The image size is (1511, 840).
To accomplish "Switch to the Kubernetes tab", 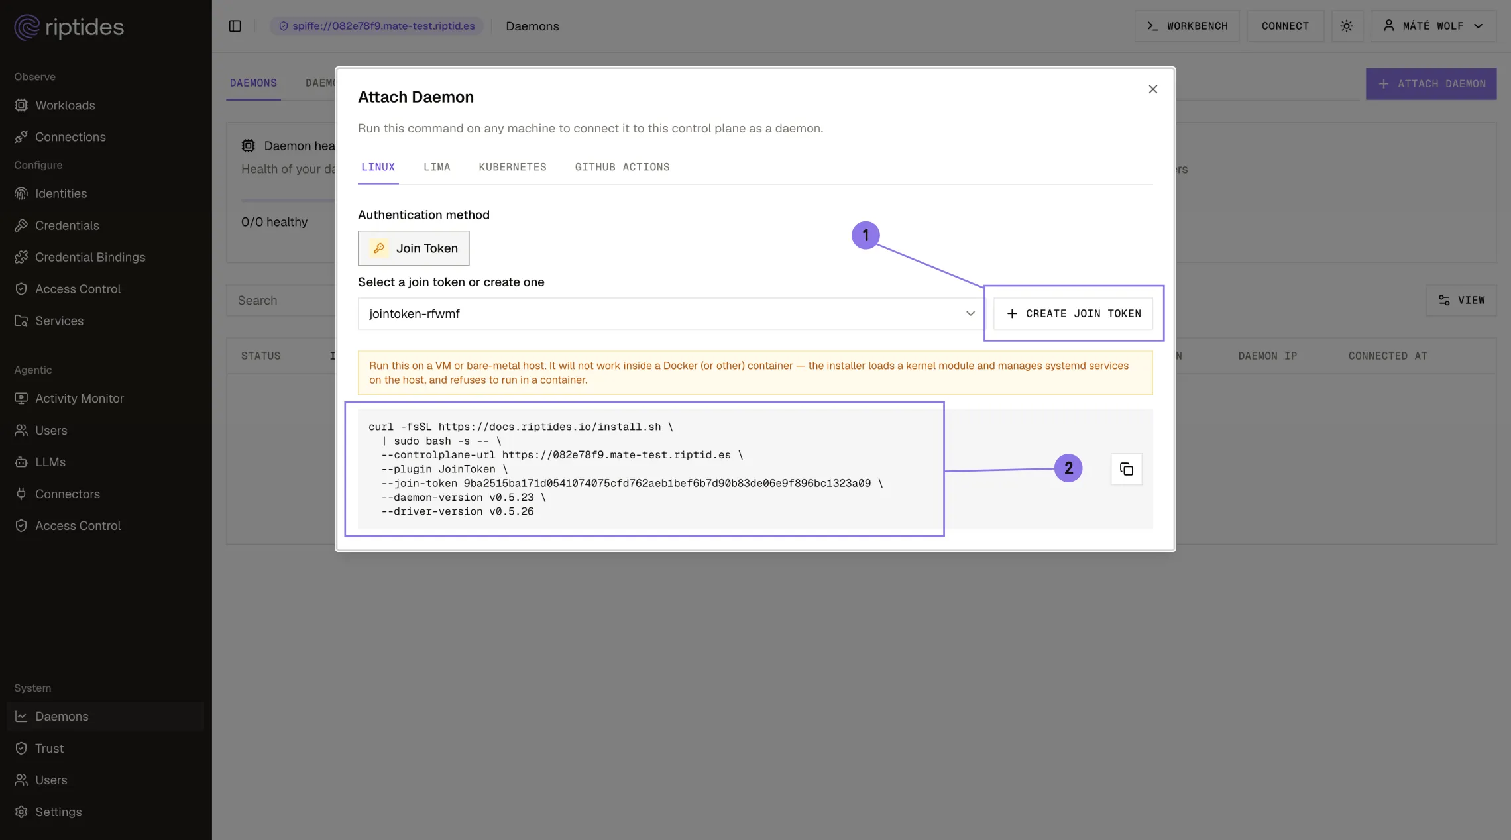I will (512, 167).
